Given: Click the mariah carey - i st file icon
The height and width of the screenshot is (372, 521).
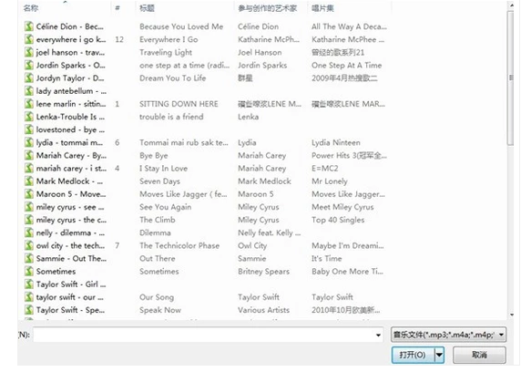Looking at the screenshot, I should coord(29,168).
